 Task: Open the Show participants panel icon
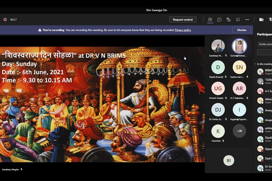210,20
